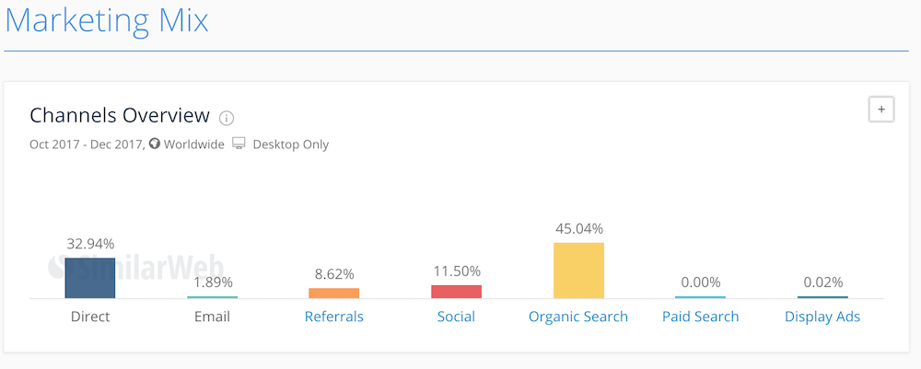Click the yellow Organic Search bar
Viewport: 921px width, 369px height.
coord(578,271)
